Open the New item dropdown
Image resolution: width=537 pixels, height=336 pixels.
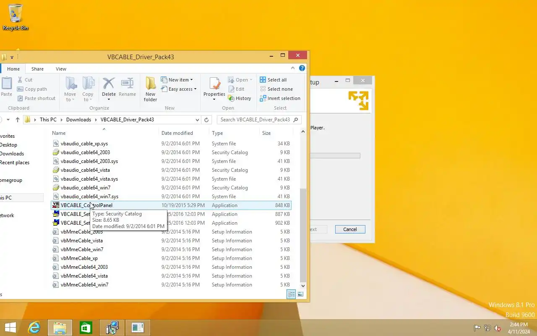pyautogui.click(x=177, y=80)
